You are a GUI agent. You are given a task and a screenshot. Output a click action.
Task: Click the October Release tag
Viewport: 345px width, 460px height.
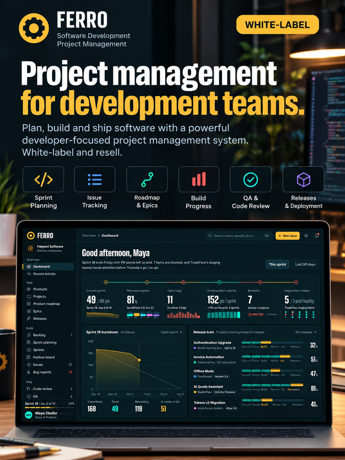(225, 392)
